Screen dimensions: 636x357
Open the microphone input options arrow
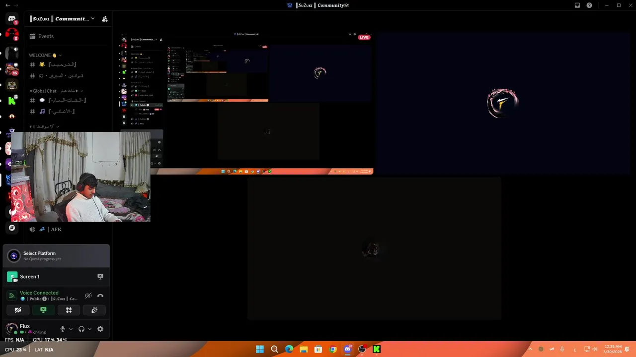pyautogui.click(x=71, y=329)
